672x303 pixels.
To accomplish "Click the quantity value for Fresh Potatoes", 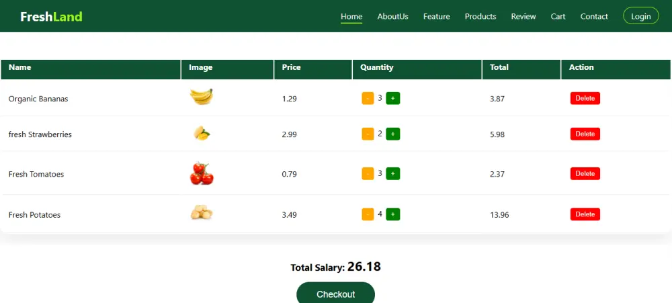I will pos(380,214).
